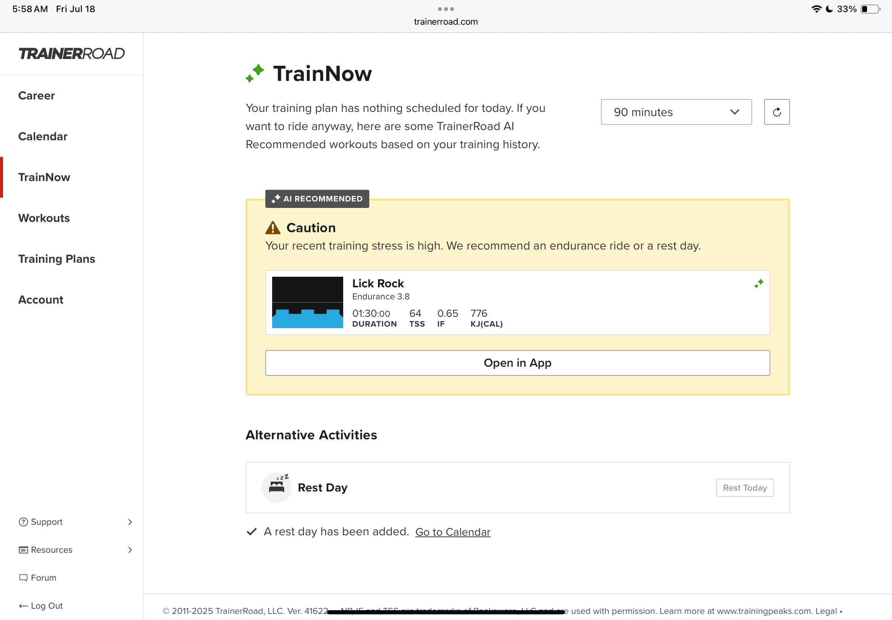The width and height of the screenshot is (892, 620).
Task: Tap the Wi-Fi status icon
Action: (817, 9)
